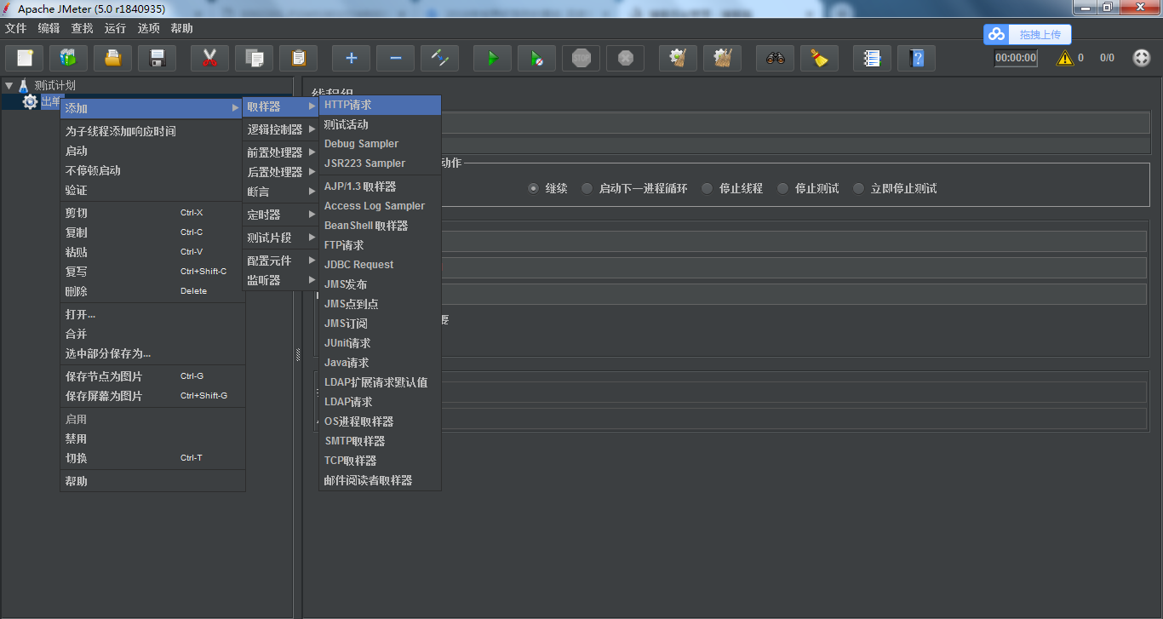Open the 帮助 menu bar item
The width and height of the screenshot is (1163, 619).
coord(181,28)
